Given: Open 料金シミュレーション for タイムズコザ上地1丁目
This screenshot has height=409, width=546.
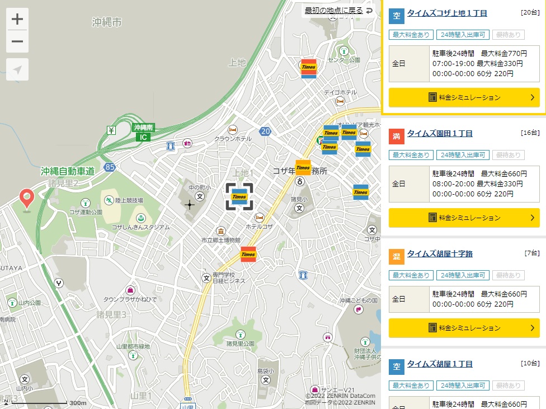Looking at the screenshot, I should coord(464,97).
